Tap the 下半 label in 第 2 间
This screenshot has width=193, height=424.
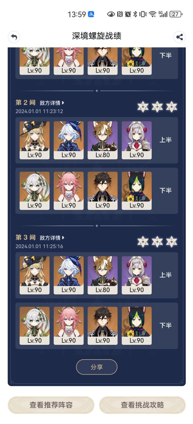(166, 191)
